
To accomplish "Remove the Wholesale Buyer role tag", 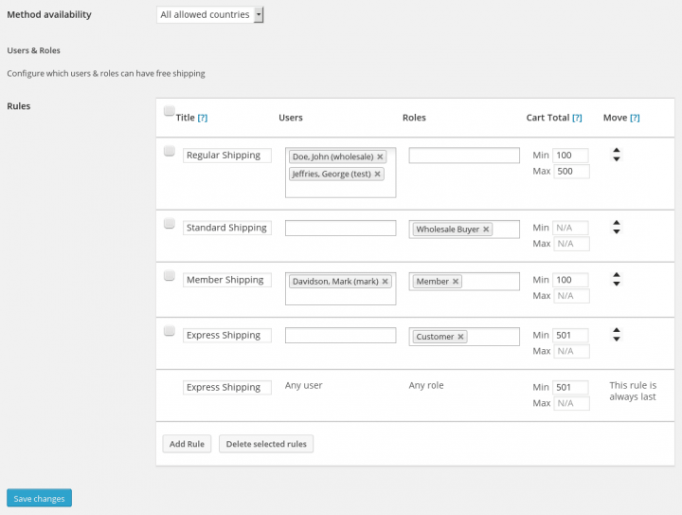I will click(x=486, y=230).
